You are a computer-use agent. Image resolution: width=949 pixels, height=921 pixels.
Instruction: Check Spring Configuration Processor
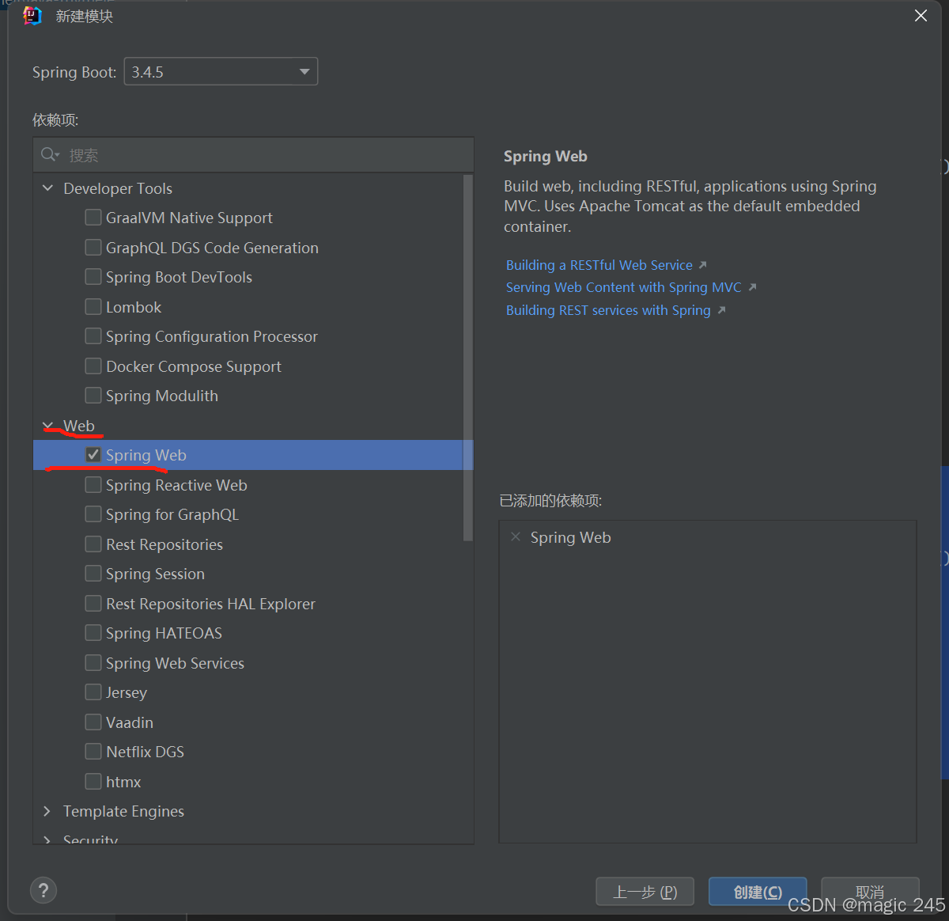(x=93, y=336)
